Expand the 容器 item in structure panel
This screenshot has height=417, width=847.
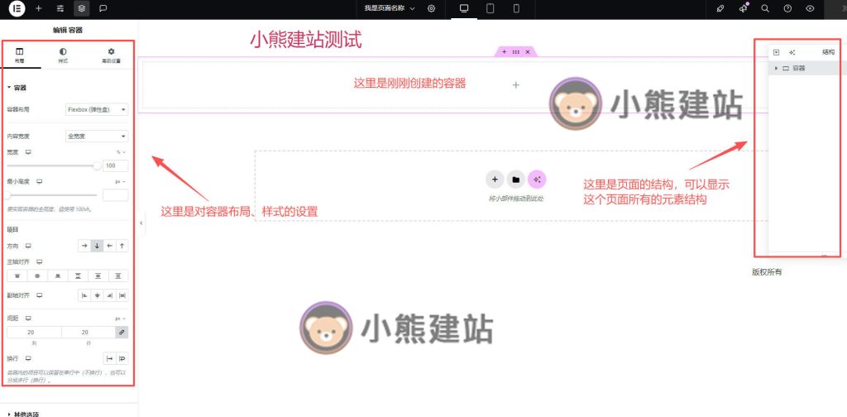[776, 69]
